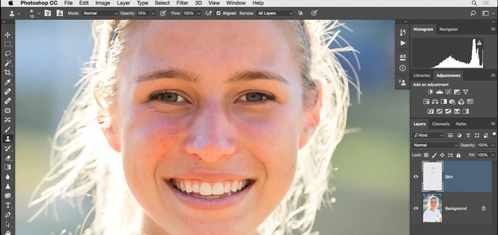This screenshot has height=235, width=498.
Task: Uncheck the Aligned checkbox
Action: point(218,13)
